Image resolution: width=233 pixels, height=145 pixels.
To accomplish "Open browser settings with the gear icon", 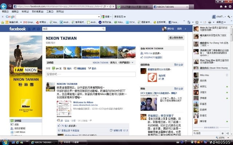I will pos(230,7).
